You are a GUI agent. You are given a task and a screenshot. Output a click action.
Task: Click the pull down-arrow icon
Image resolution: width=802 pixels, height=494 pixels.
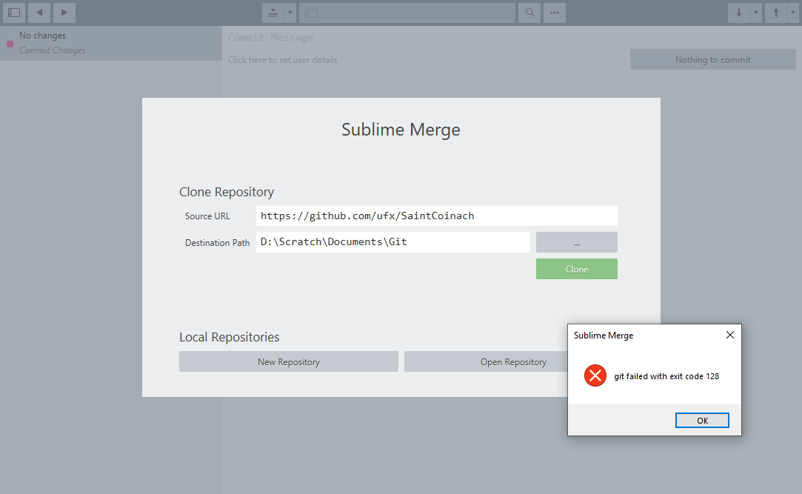[738, 13]
